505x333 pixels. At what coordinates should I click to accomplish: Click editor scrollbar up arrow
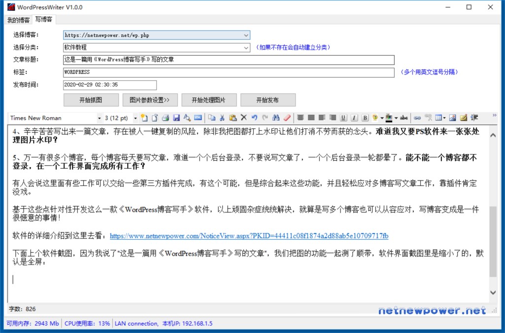tap(493, 135)
